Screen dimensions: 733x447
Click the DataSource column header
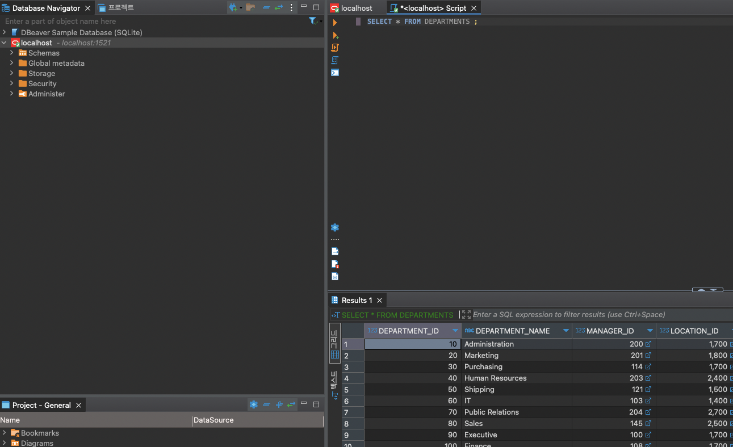click(x=258, y=420)
